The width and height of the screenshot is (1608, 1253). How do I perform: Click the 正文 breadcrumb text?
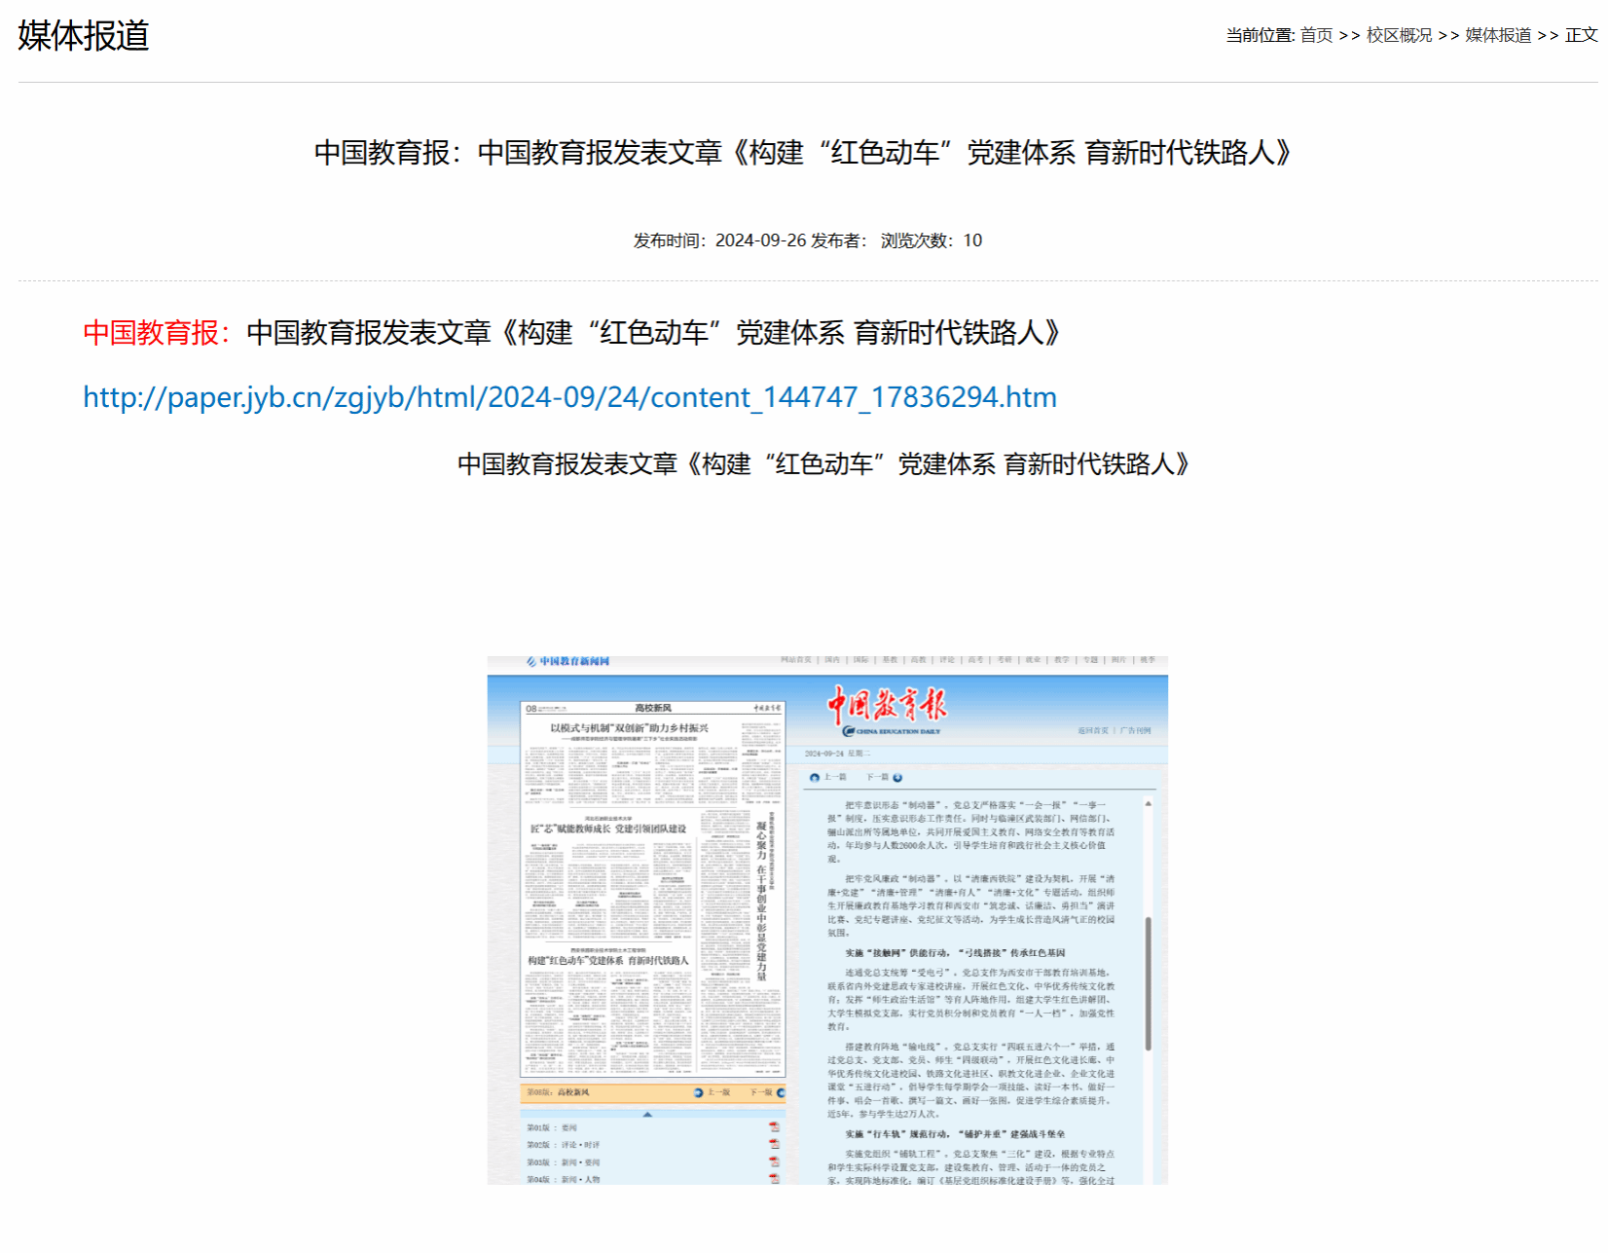pyautogui.click(x=1581, y=35)
